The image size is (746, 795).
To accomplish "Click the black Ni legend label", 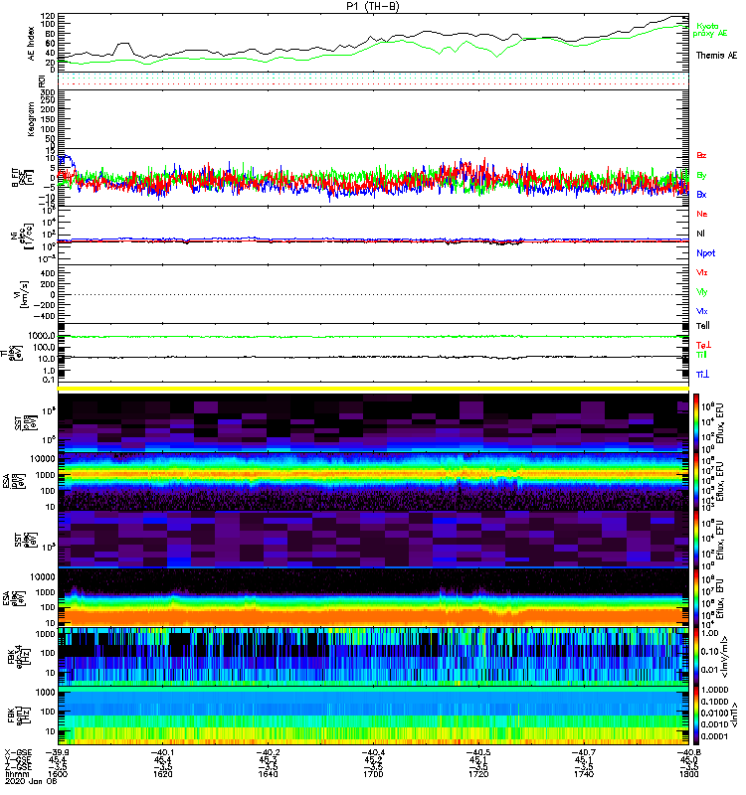I will pyautogui.click(x=700, y=234).
